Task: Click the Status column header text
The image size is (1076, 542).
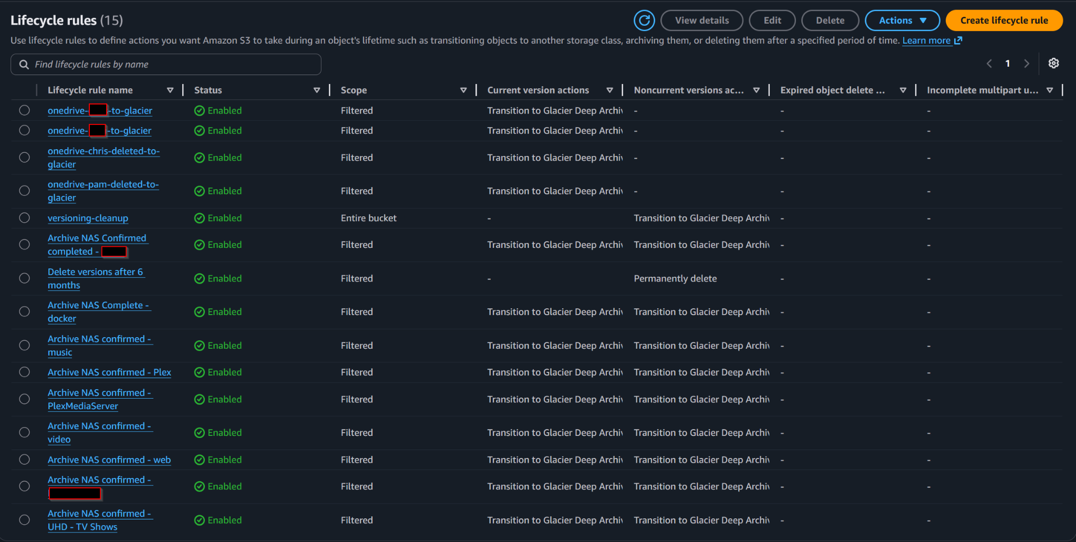Action: [x=208, y=90]
